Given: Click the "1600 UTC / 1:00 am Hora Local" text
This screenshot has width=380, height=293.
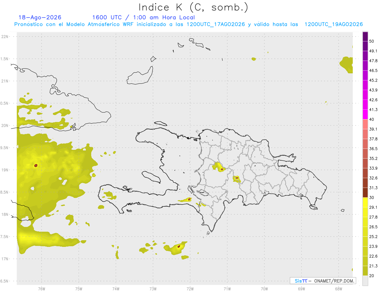Looking at the screenshot, I should click(143, 17).
